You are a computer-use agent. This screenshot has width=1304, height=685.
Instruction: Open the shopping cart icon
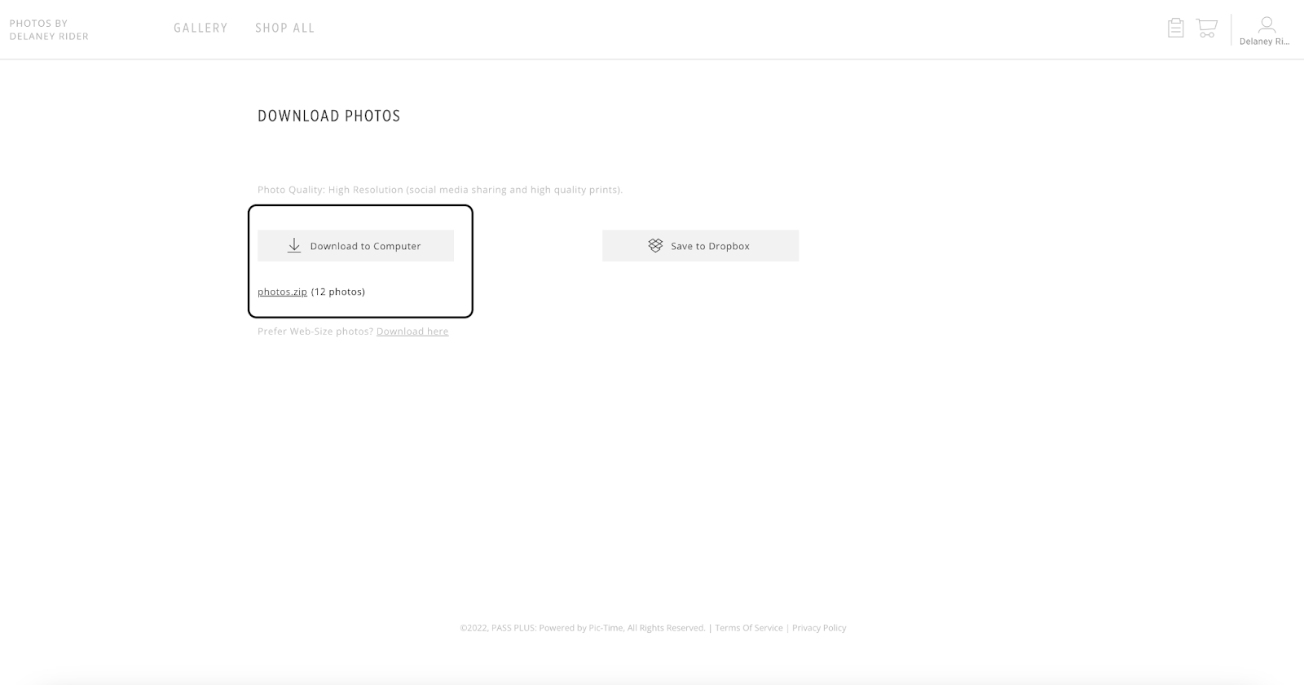click(1207, 28)
